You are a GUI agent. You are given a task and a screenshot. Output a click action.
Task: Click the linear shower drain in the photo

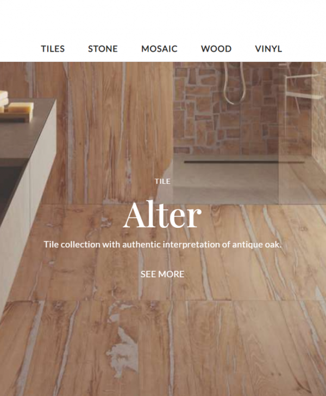tap(244, 161)
